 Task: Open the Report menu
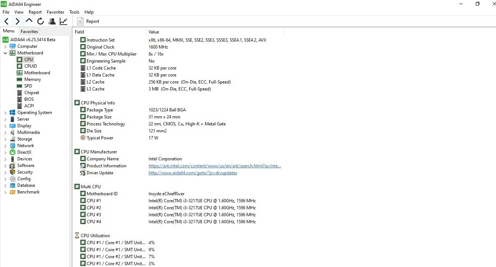(x=35, y=12)
